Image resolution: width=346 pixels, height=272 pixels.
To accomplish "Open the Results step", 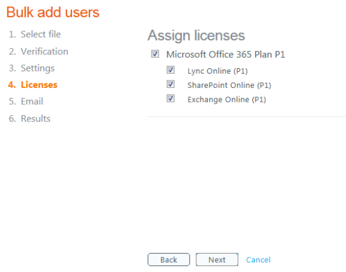I will [29, 118].
